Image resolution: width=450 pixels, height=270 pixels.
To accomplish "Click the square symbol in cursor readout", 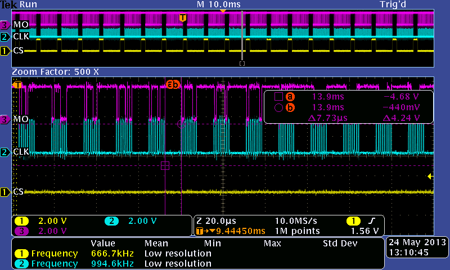I will click(278, 97).
